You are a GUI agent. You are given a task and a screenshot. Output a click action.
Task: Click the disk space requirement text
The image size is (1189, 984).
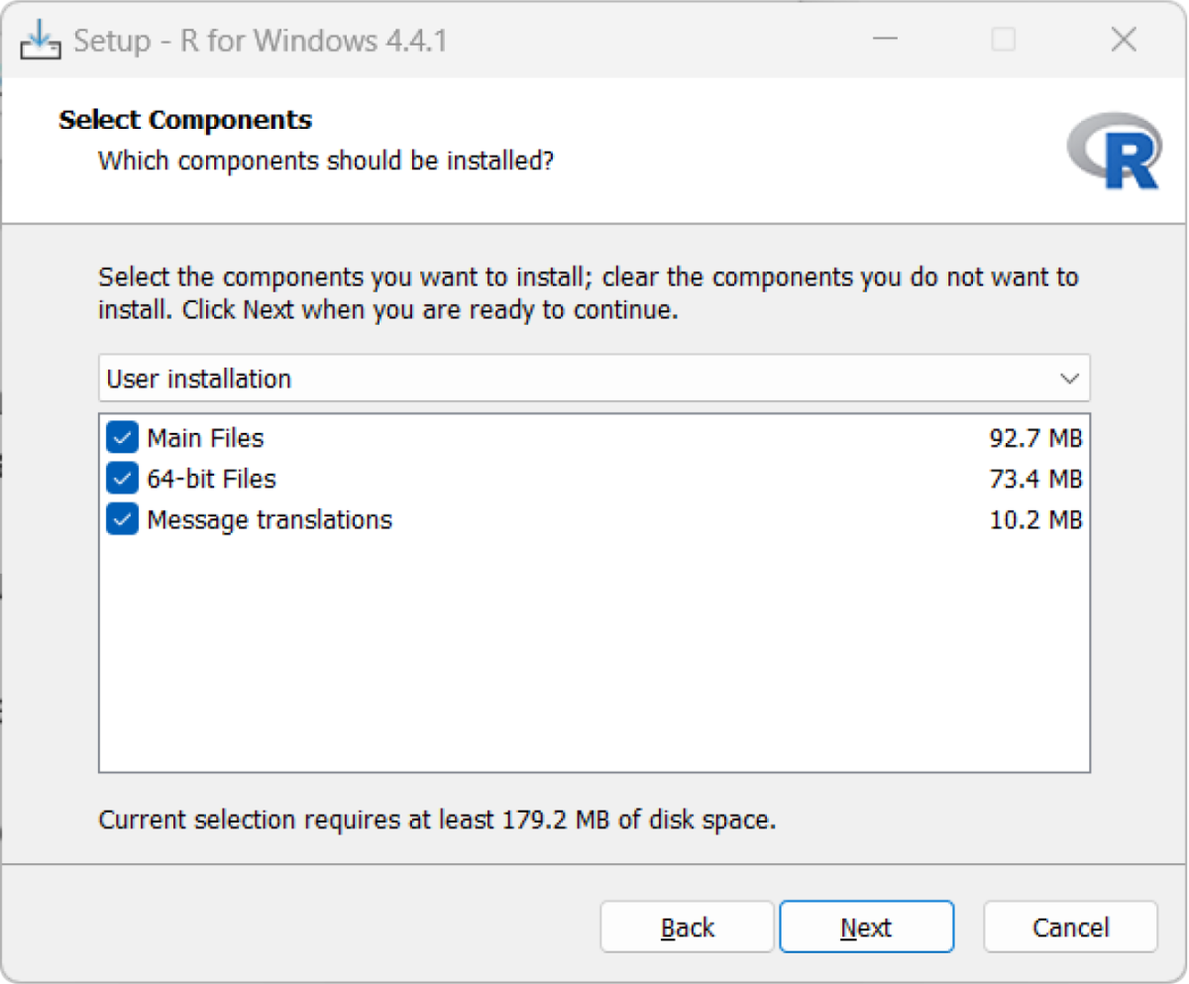point(436,819)
